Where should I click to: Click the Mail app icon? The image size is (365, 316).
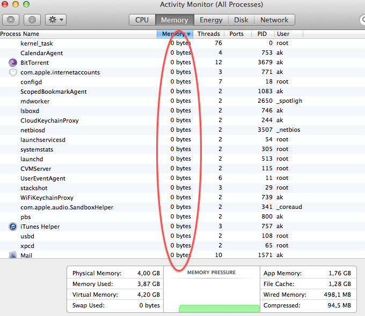13,255
